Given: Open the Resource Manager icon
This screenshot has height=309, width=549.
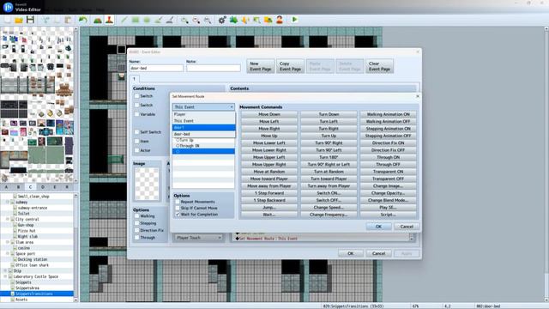Looking at the screenshot, I should coord(268,20).
